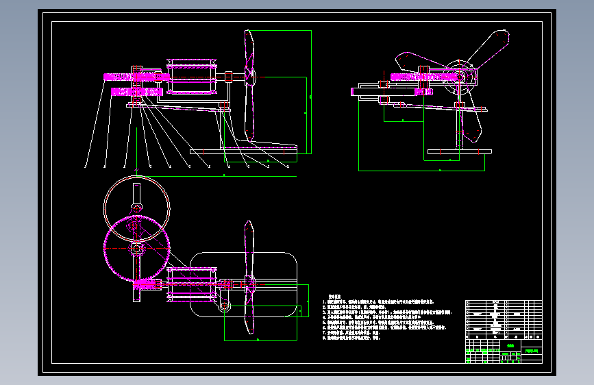
Task: Select the parts list table above the title block
Action: click(x=504, y=320)
